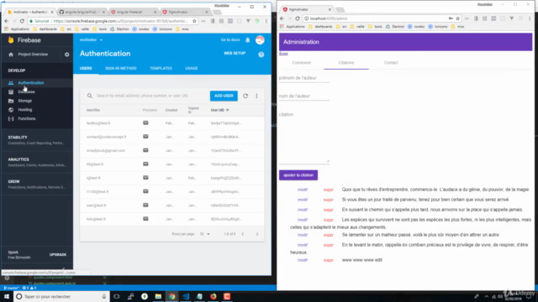Open project settings gear in Firebase sidebar

[x=67, y=55]
